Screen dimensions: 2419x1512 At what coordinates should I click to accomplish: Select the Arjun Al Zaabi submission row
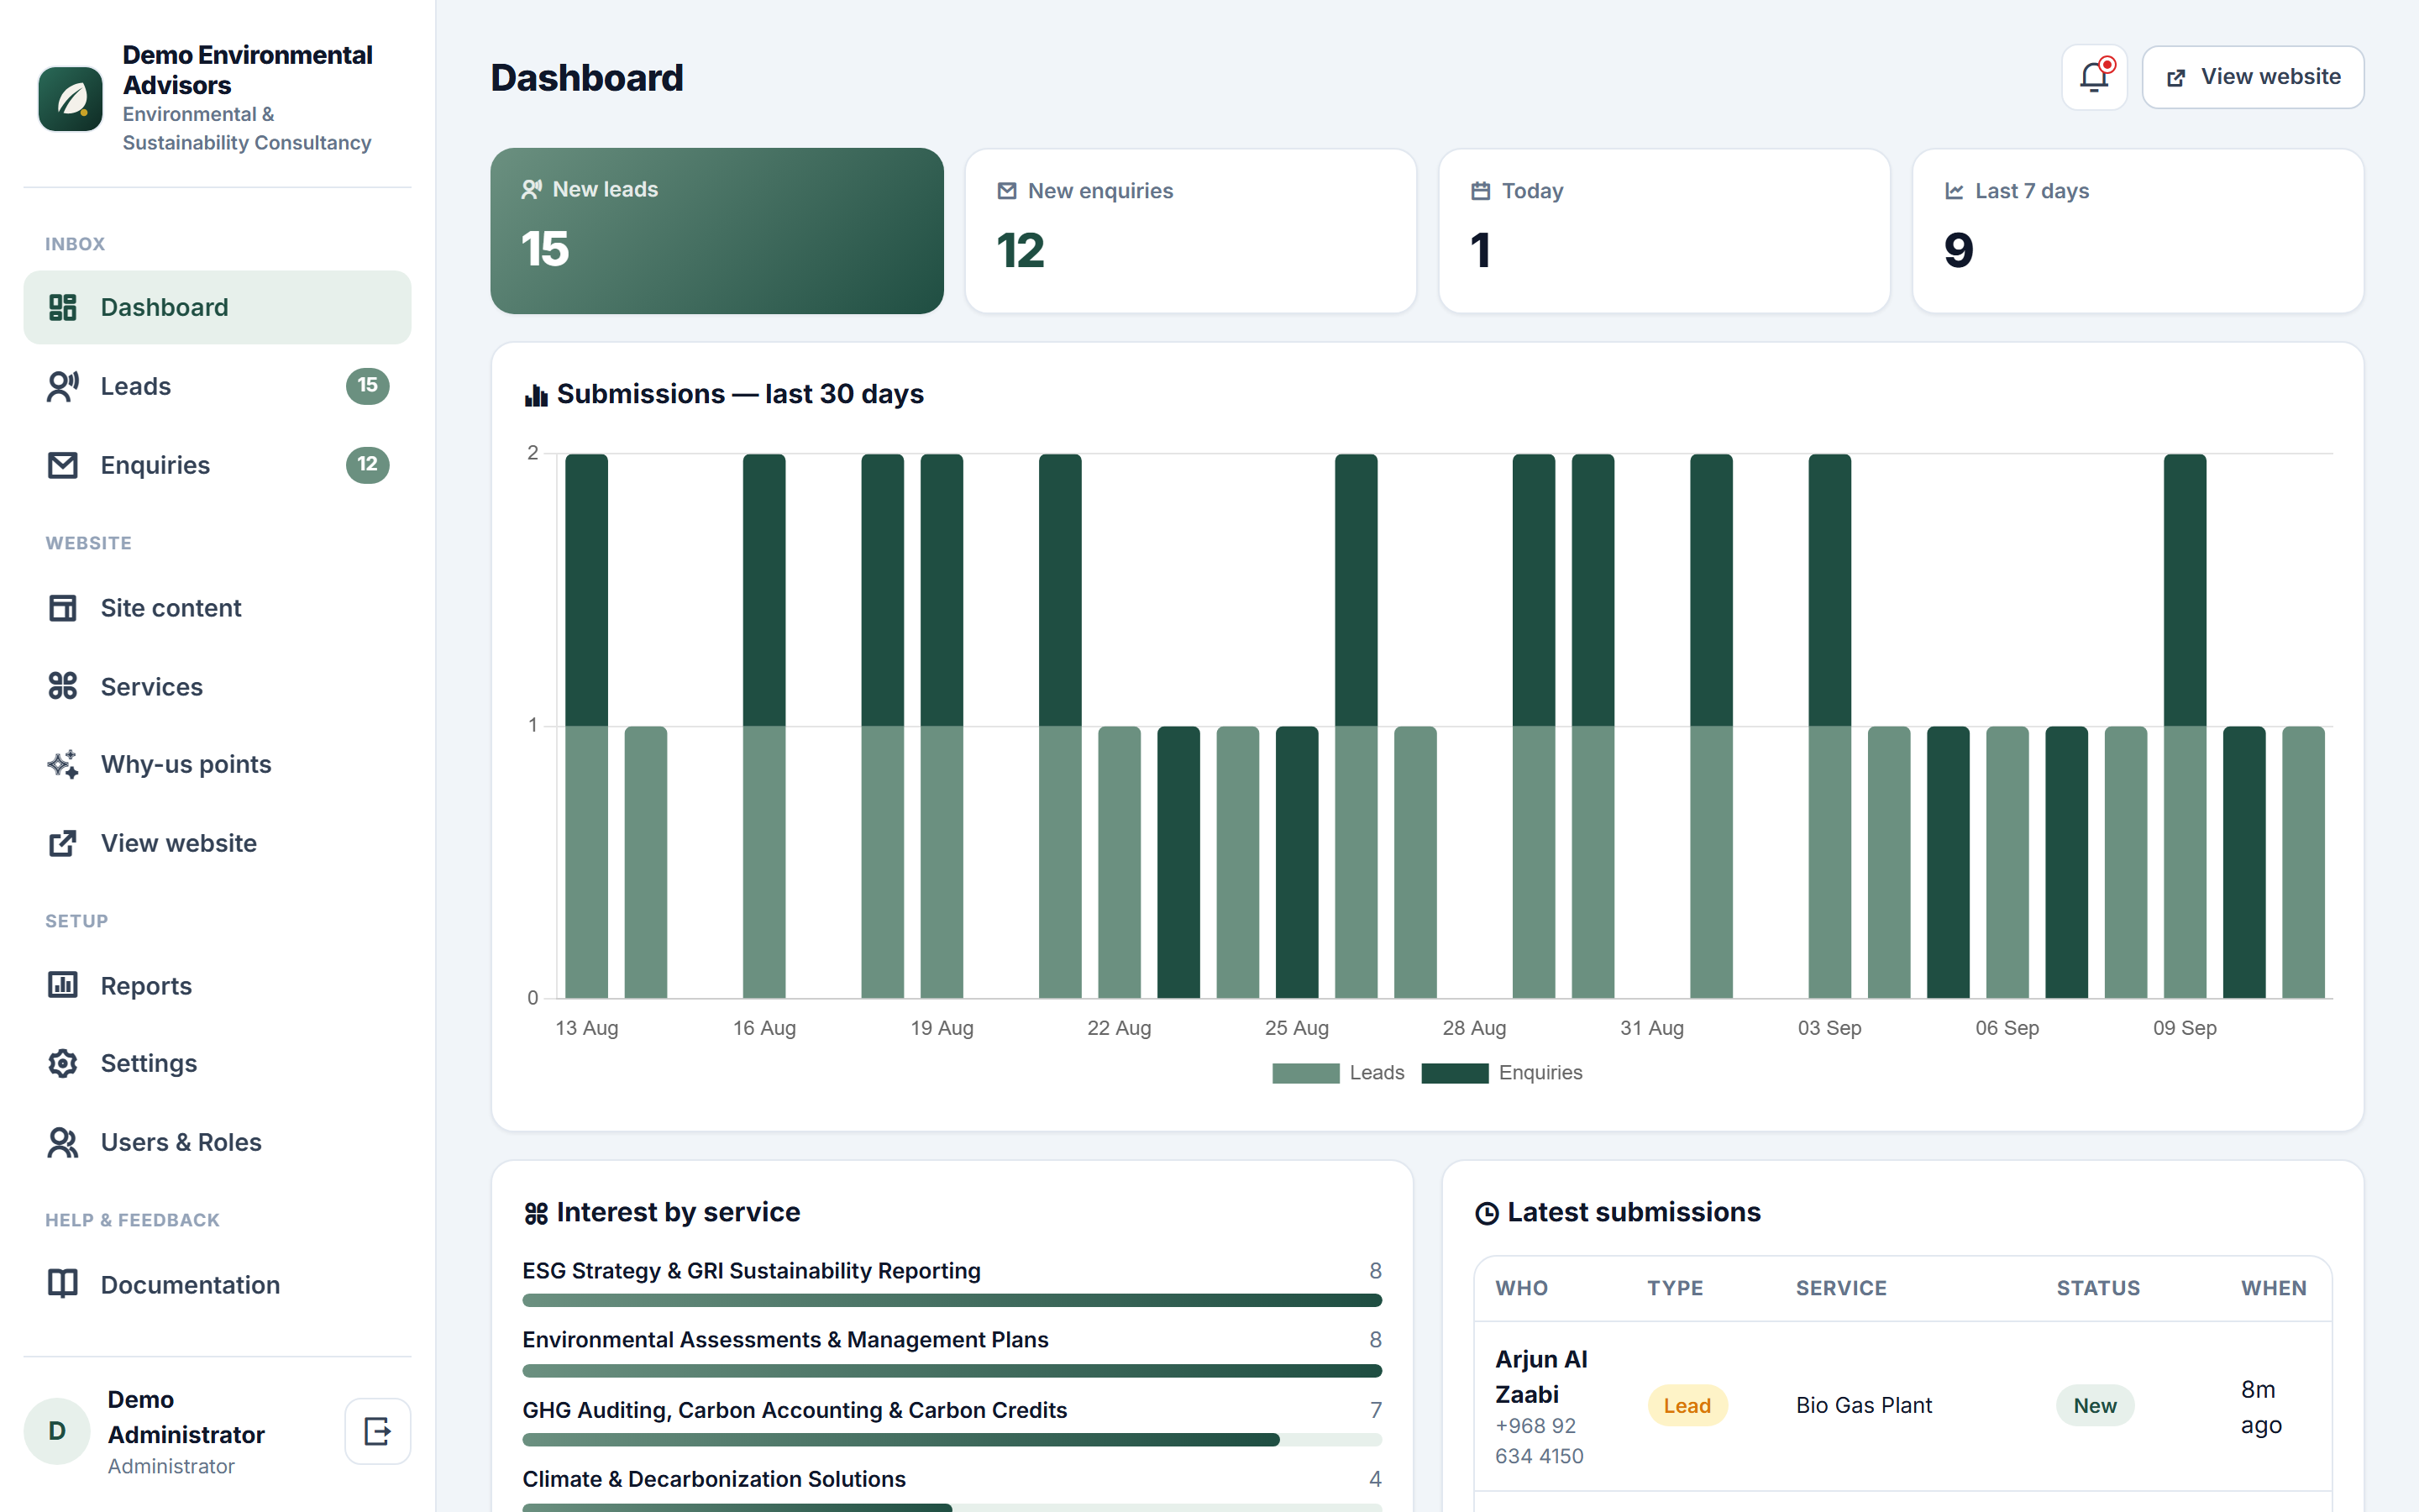coord(1903,1406)
